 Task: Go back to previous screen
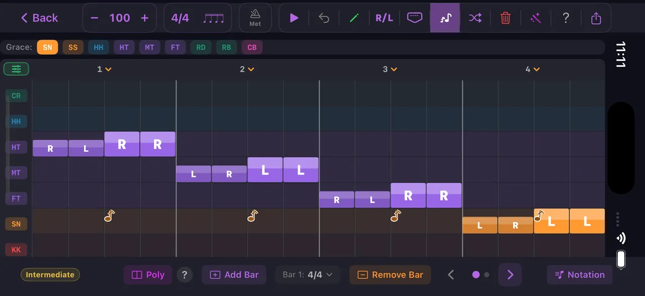[x=39, y=18]
